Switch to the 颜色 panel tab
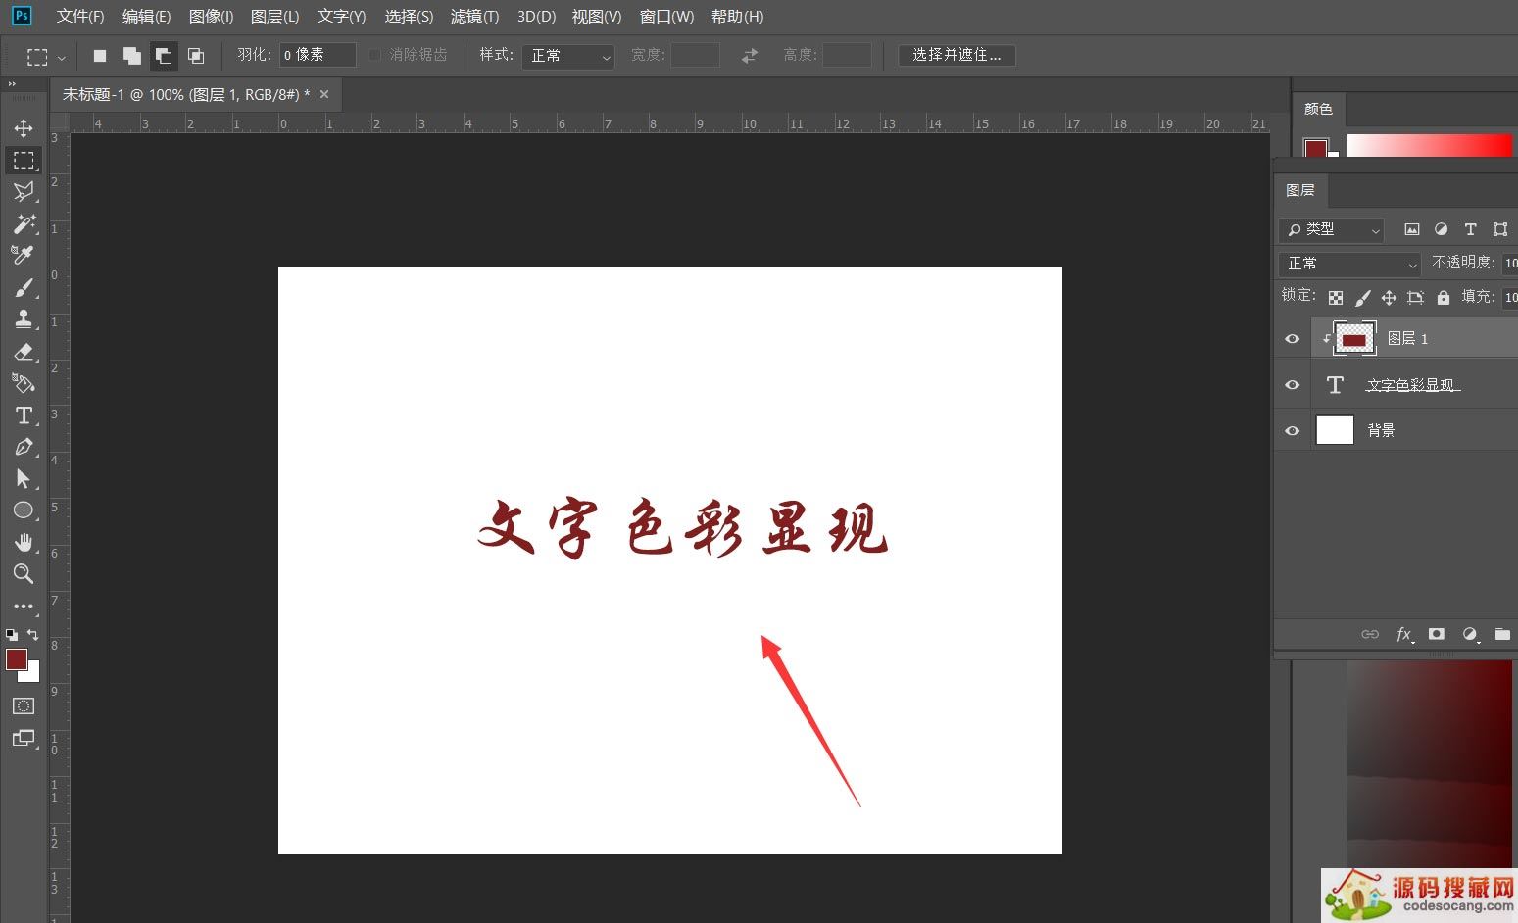The image size is (1518, 923). coord(1318,109)
